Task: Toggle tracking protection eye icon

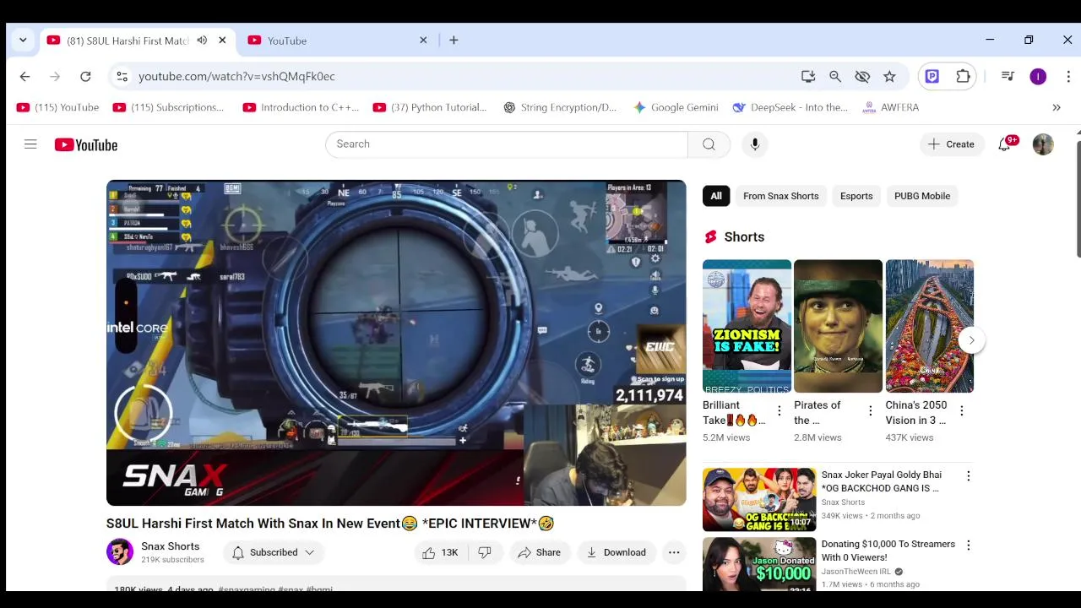Action: click(x=862, y=76)
